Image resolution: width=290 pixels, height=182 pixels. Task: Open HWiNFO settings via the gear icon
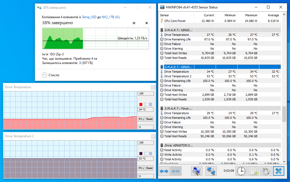[266, 171]
